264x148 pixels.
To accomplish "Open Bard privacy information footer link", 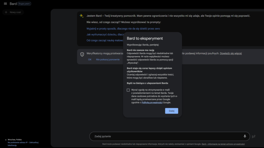I will [x=223, y=144].
